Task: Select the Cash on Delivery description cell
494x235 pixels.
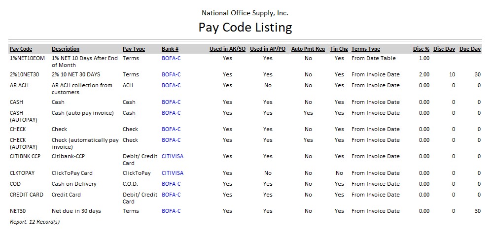Action: tap(74, 184)
